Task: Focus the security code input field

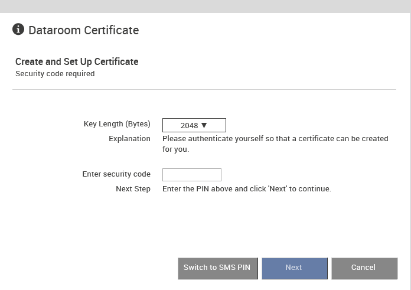Action: [x=191, y=175]
